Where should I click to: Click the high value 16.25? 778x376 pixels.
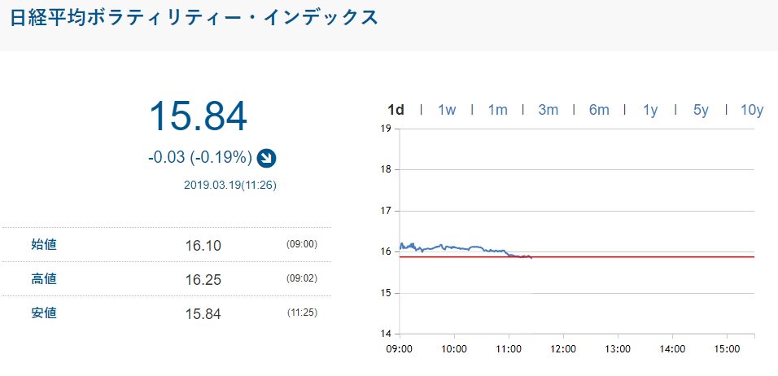(x=203, y=280)
